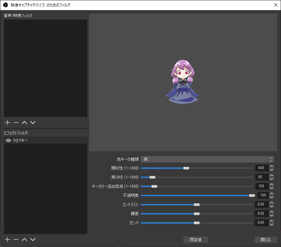Increase 不透明度 value with up arrow
The width and height of the screenshot is (281, 247).
click(272, 194)
